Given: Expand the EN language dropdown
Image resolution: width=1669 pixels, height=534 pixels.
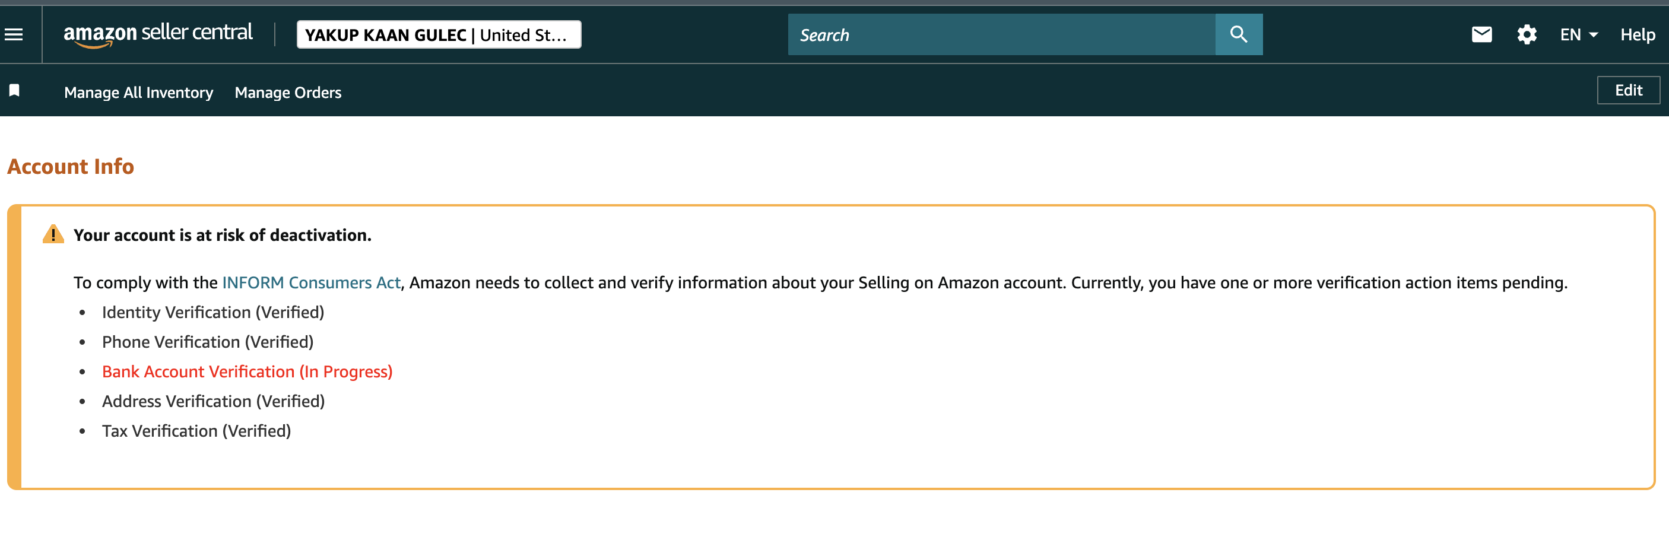Looking at the screenshot, I should (x=1578, y=34).
